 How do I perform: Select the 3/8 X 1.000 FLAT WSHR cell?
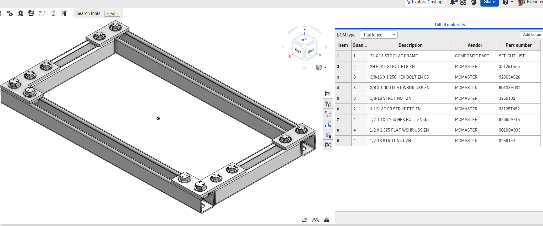(410, 88)
